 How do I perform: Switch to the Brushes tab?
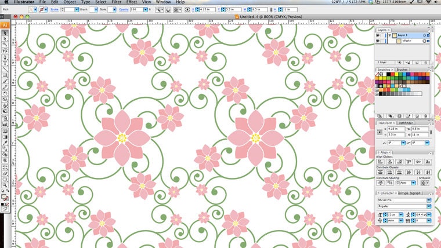point(402,70)
